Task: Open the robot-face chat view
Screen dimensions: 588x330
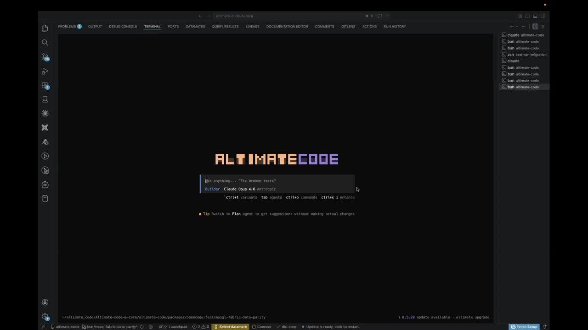Action: click(x=45, y=185)
